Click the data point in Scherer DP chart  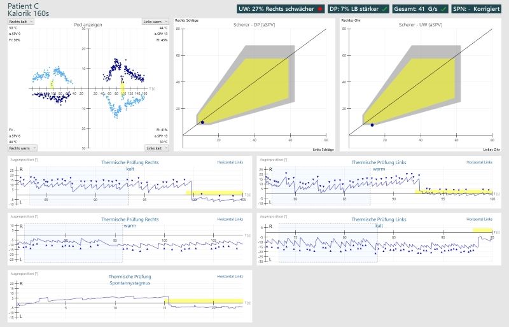click(x=202, y=122)
